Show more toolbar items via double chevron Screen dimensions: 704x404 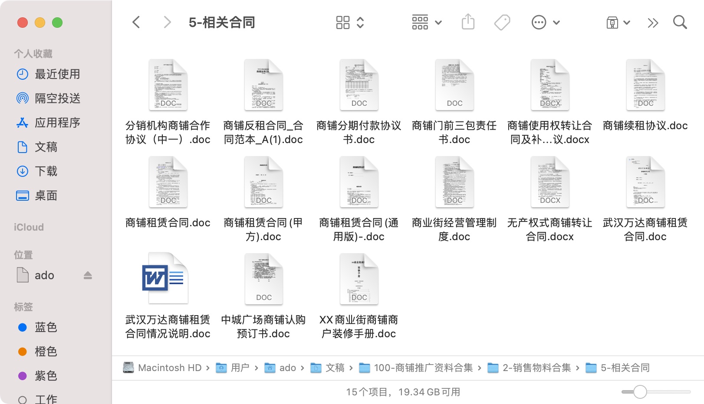click(653, 23)
